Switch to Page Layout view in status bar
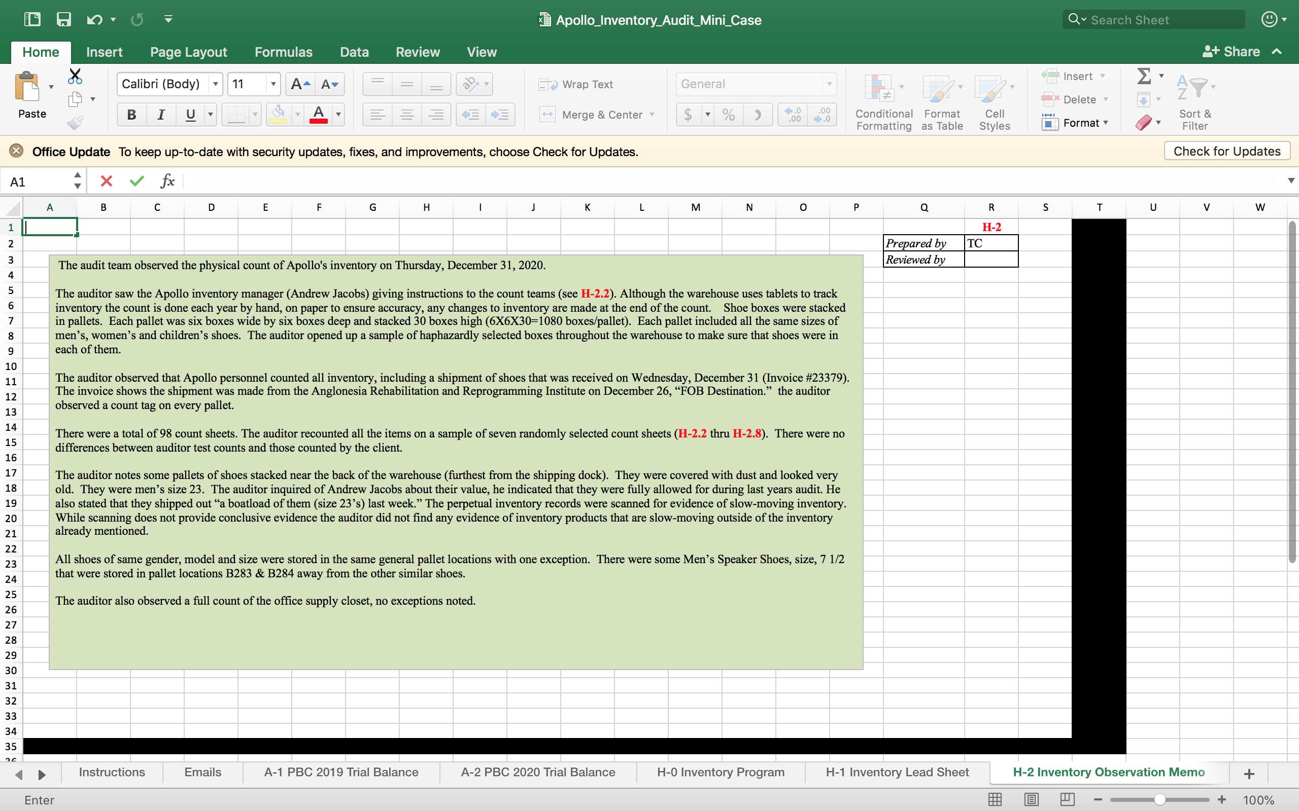This screenshot has height=811, width=1299. tap(1031, 800)
